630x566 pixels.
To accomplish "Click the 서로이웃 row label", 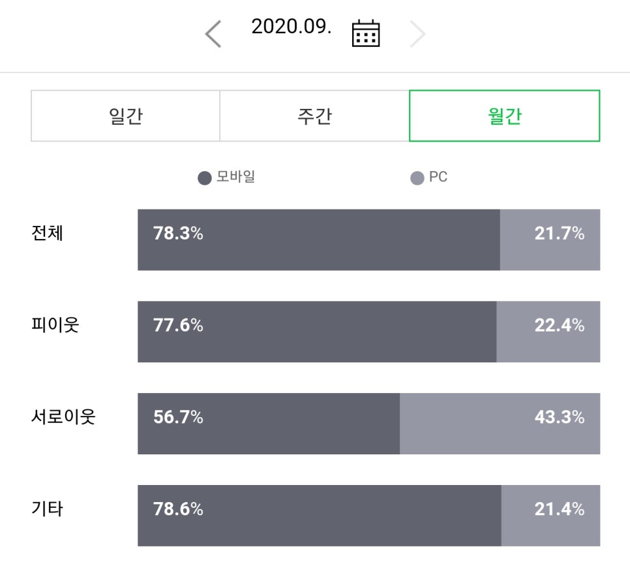I will [62, 415].
